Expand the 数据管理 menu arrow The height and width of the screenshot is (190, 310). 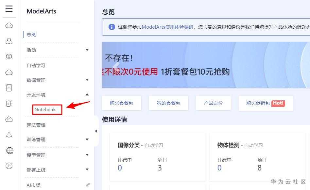click(87, 80)
